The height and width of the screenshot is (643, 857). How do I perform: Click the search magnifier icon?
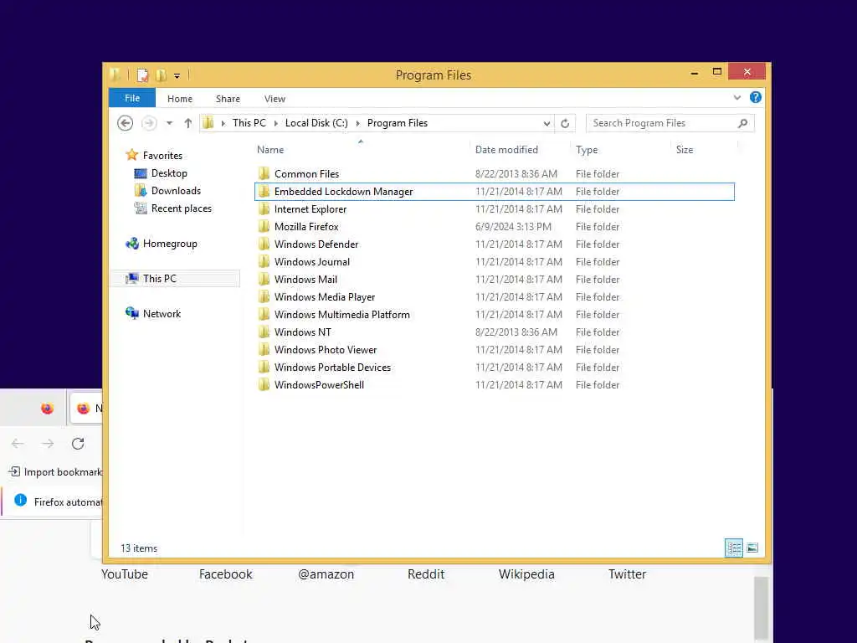(743, 123)
